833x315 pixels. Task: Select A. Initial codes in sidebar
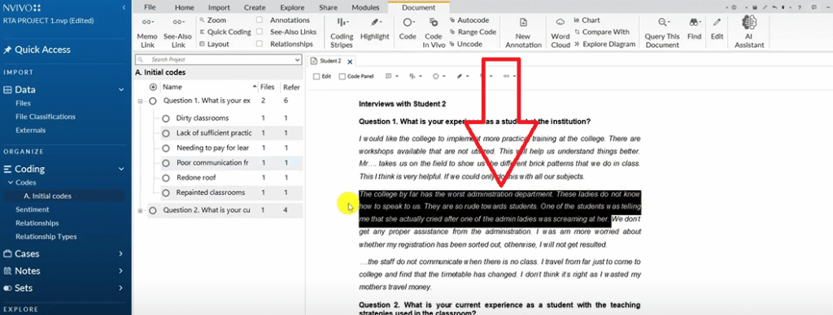(47, 196)
